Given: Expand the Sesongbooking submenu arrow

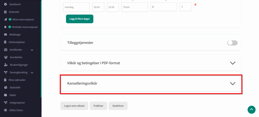Looking at the screenshot, I should (x=32, y=73).
